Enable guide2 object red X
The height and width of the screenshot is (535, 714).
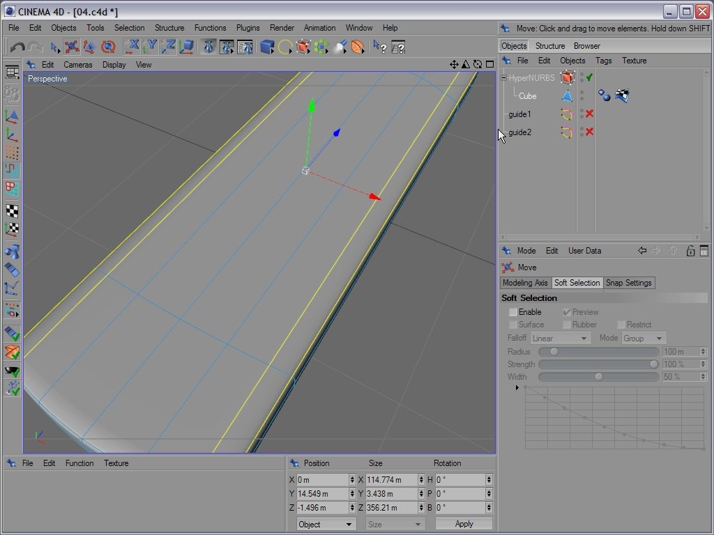pyautogui.click(x=589, y=132)
